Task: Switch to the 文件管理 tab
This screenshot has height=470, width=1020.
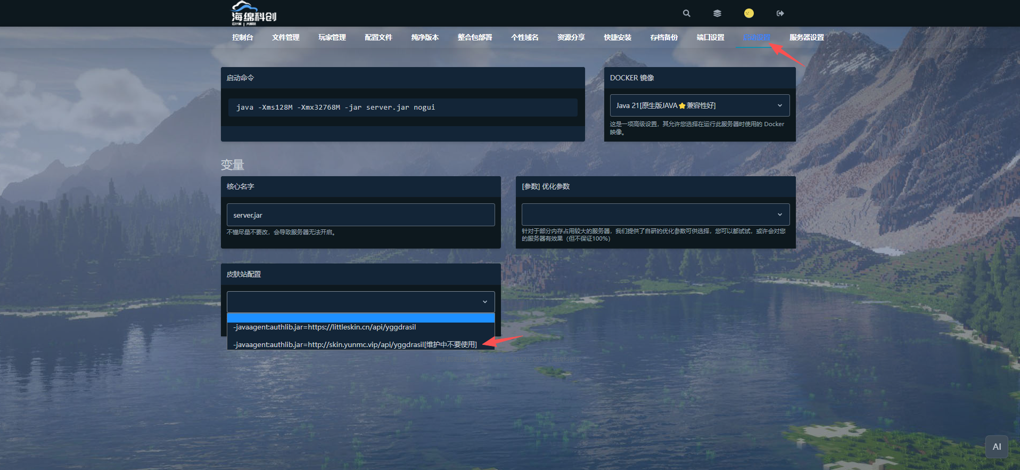Action: 285,37
